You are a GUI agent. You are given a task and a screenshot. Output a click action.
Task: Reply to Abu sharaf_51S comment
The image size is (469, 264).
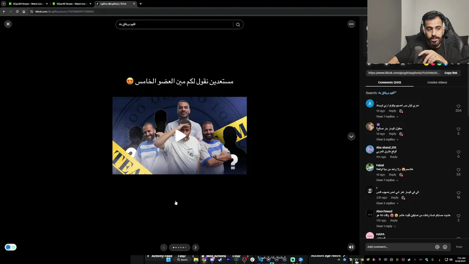tap(394, 157)
